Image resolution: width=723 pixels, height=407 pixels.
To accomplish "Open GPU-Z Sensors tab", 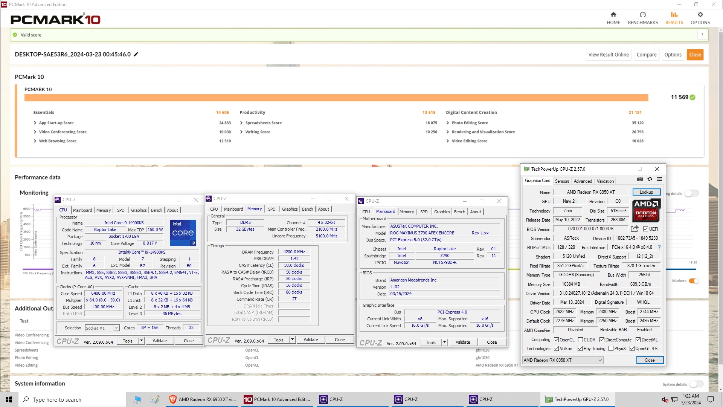I will (562, 181).
